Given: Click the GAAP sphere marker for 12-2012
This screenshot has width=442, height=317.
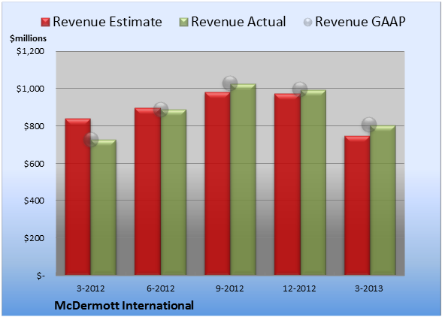Looking at the screenshot, I should click(x=300, y=89).
